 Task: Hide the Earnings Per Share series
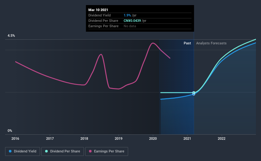(x=106, y=151)
